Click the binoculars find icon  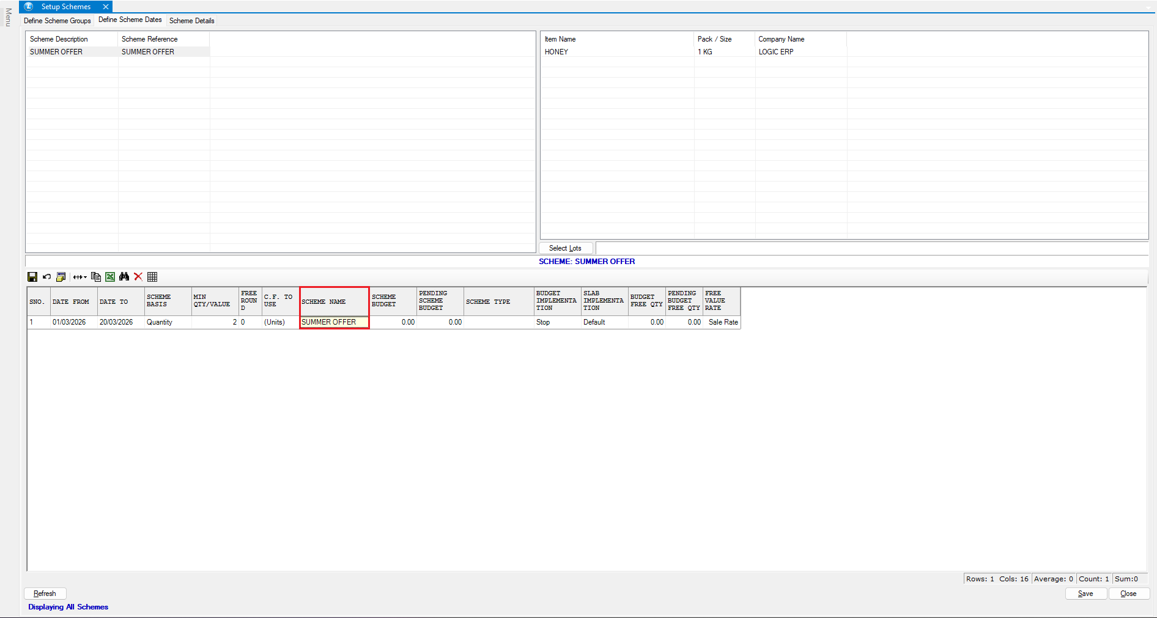point(124,277)
